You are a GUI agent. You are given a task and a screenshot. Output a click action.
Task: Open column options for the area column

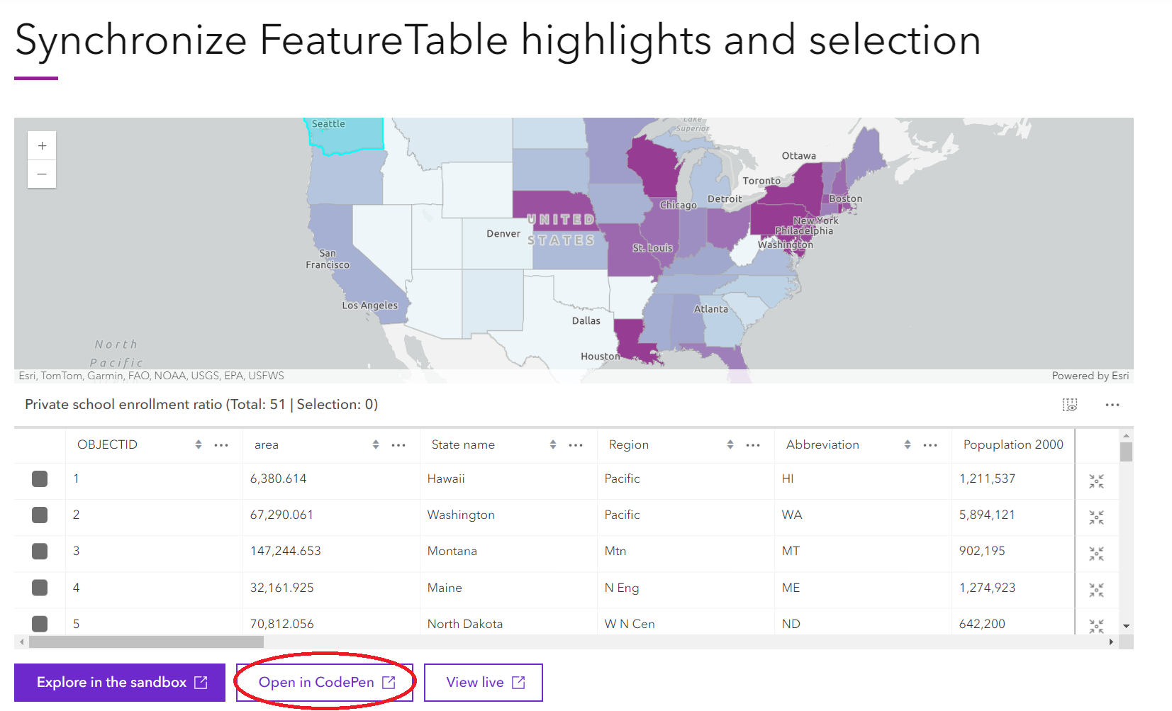click(x=398, y=444)
